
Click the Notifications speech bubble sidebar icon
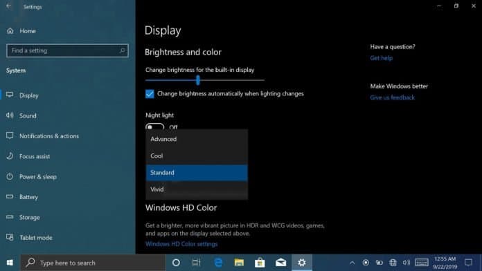click(x=10, y=135)
